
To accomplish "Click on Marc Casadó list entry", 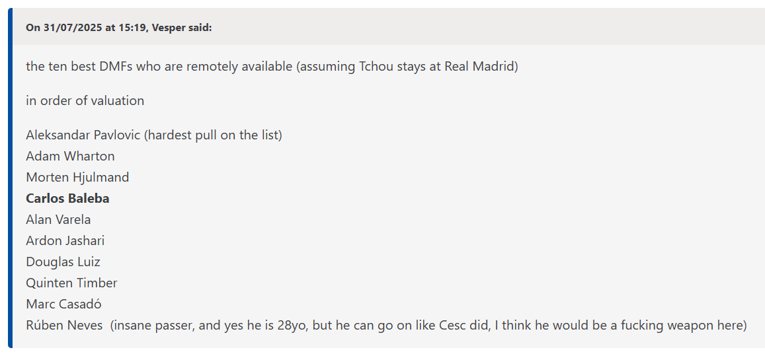I will pos(63,304).
